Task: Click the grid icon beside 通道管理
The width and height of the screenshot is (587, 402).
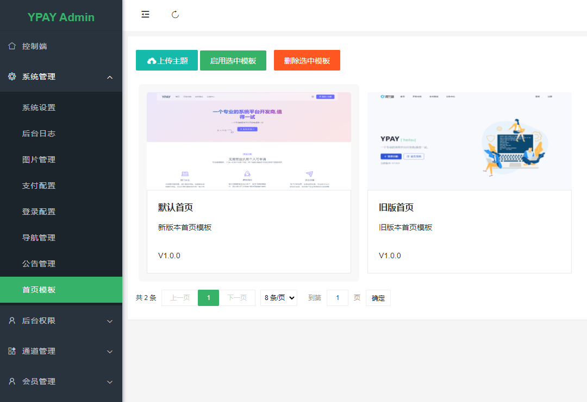Action: pyautogui.click(x=12, y=351)
